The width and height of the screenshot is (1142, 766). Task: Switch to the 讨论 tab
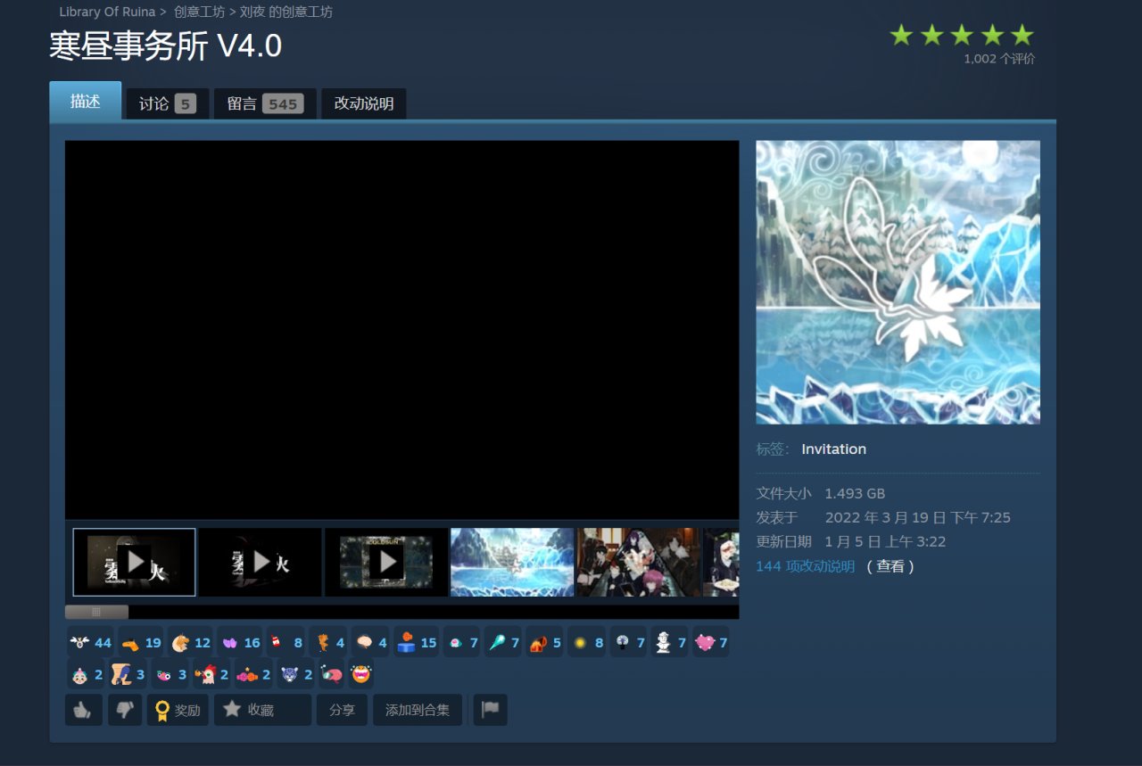click(168, 103)
